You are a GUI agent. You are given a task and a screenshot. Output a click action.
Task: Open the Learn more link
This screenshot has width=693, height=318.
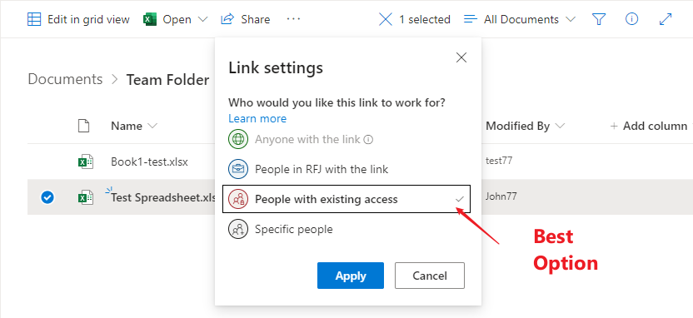257,118
